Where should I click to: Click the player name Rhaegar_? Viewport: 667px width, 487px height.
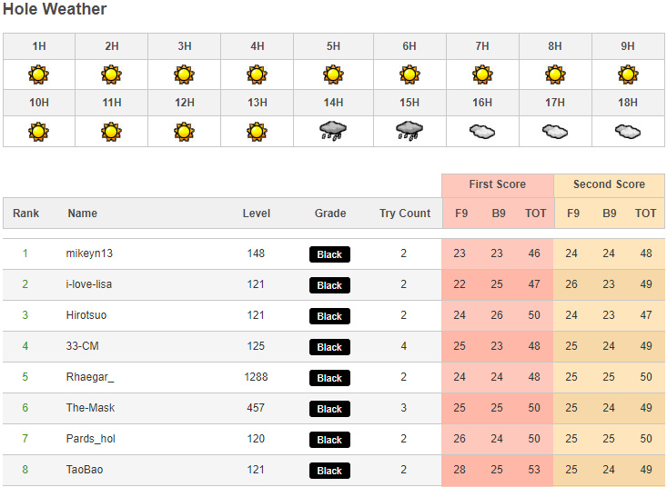click(90, 377)
